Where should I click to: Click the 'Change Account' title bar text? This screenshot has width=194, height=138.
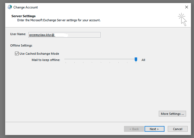tap(26, 7)
